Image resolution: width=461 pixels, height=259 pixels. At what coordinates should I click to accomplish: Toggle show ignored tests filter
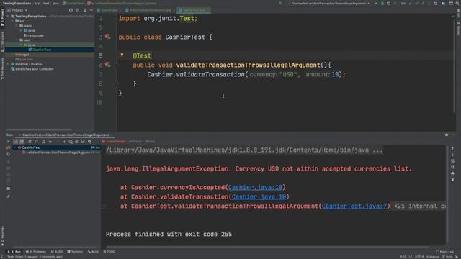(x=22, y=142)
